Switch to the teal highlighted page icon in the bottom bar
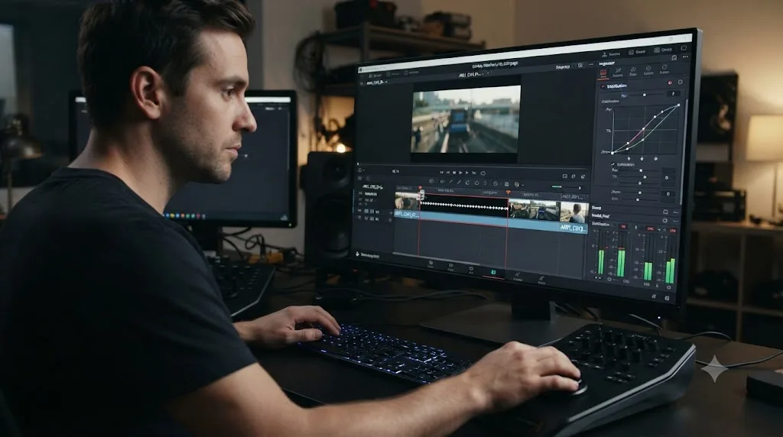The width and height of the screenshot is (783, 437). coord(493,273)
